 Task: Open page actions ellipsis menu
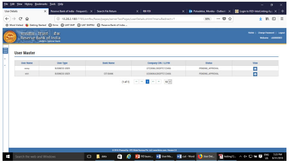[218, 19]
